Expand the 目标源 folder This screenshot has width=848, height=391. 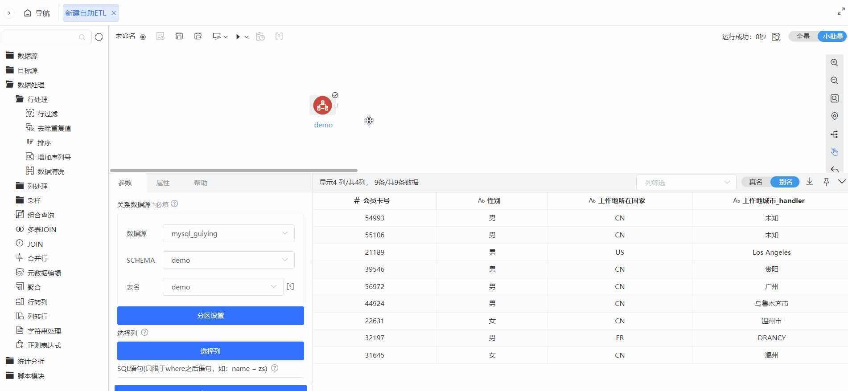pos(22,70)
